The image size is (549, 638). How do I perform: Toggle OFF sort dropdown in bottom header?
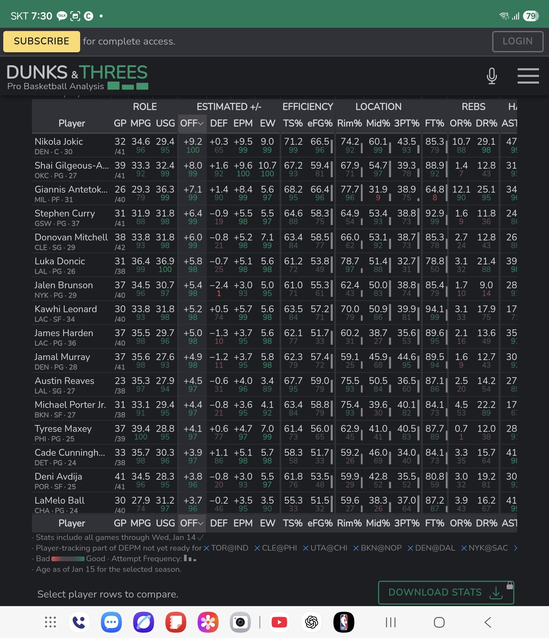[192, 523]
